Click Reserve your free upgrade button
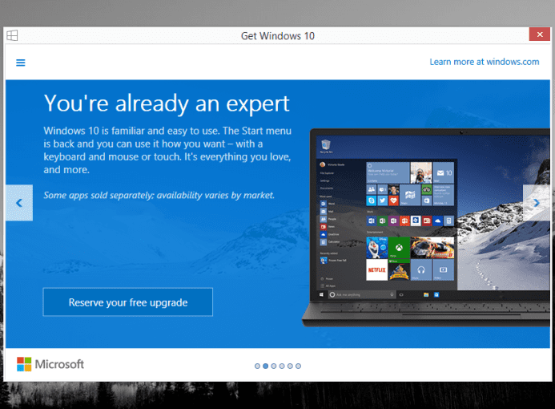 (x=128, y=302)
